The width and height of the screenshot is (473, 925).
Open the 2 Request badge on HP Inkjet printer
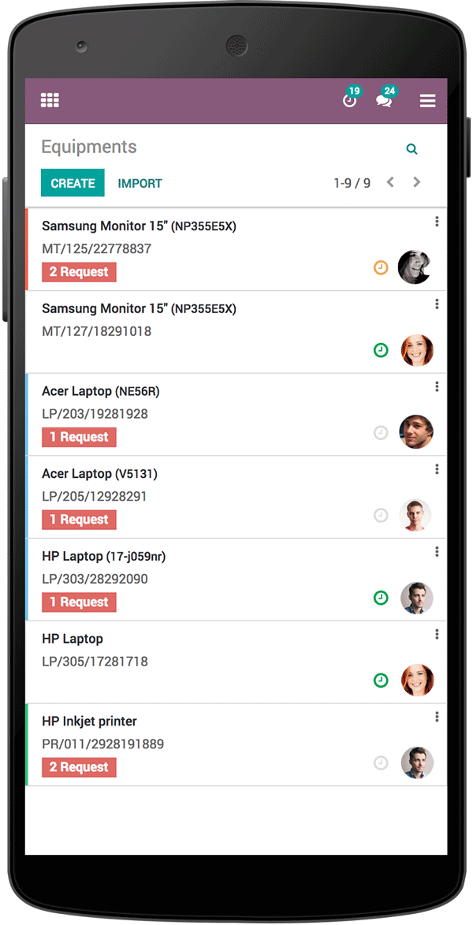[79, 766]
